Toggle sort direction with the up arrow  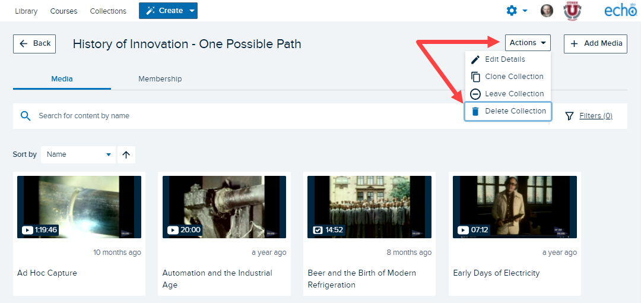(x=126, y=155)
